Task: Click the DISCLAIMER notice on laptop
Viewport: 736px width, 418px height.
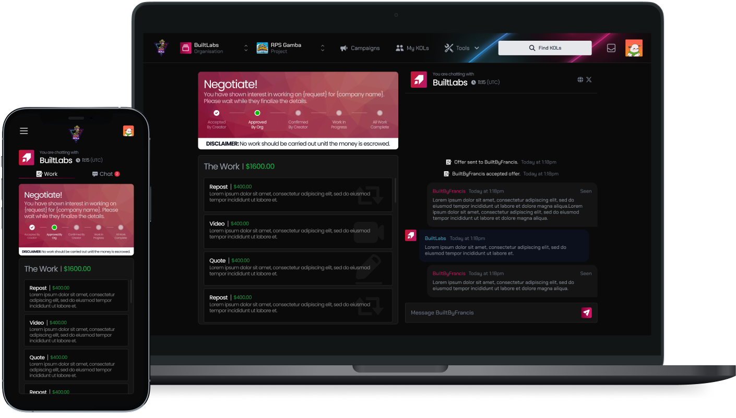Action: 298,144
